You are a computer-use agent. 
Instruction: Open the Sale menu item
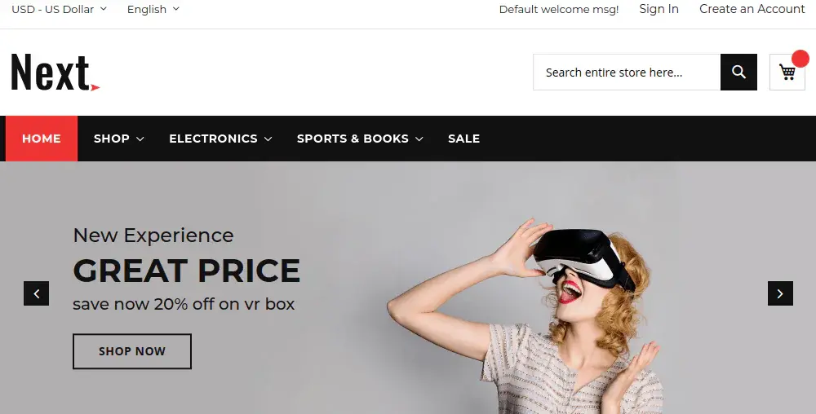tap(463, 139)
